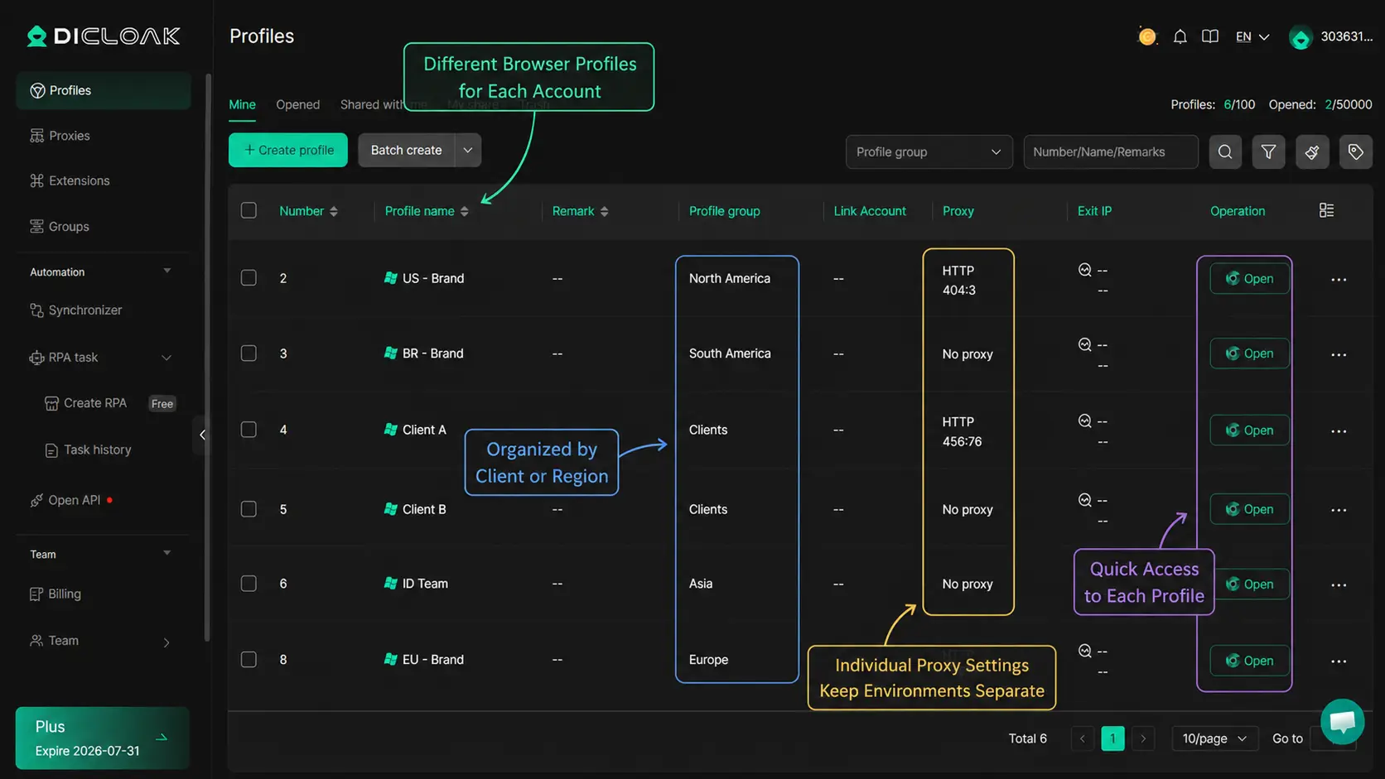Sort by Remark column arrows
The height and width of the screenshot is (779, 1385).
click(x=605, y=211)
